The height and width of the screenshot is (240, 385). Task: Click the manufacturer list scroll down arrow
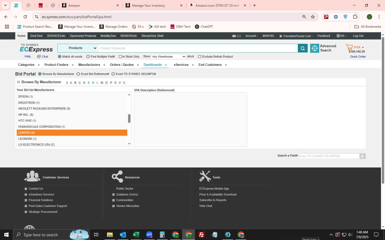click(x=129, y=144)
